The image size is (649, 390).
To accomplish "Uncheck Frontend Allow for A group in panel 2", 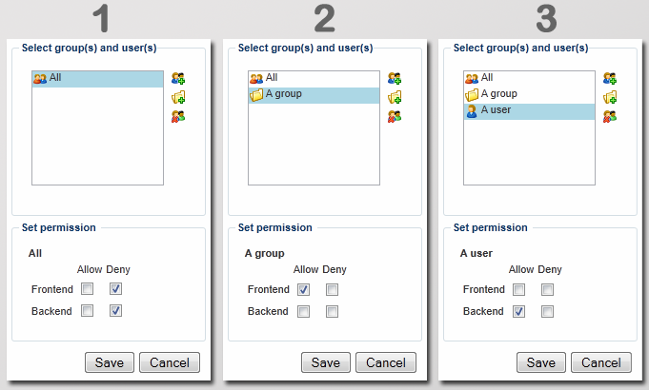I will [x=304, y=289].
